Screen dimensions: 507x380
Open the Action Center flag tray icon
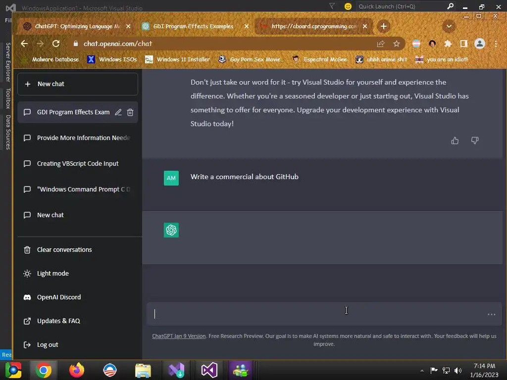point(434,370)
